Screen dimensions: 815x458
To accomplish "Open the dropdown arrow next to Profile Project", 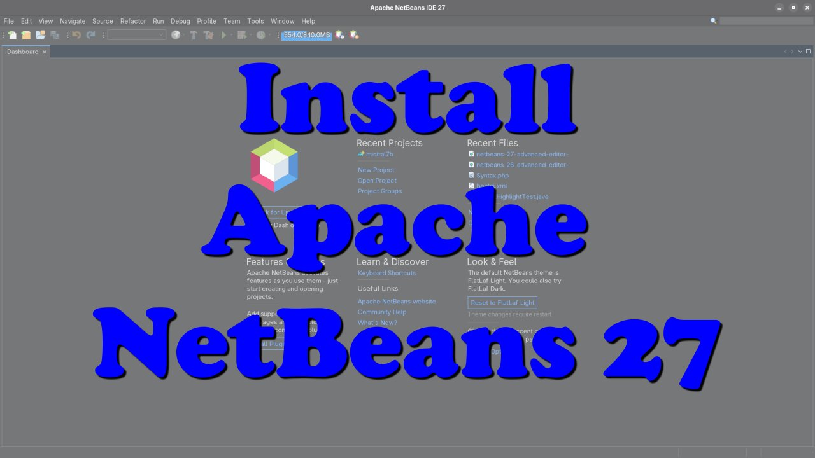I will [269, 35].
